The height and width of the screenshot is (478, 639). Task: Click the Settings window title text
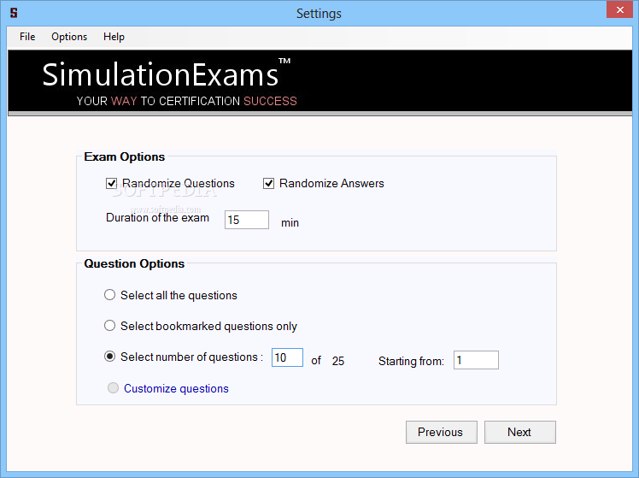(x=319, y=14)
